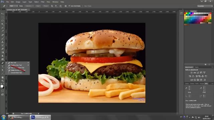The image size is (214, 120).
Task: Select the Path Selection tool
Action: tap(2, 70)
